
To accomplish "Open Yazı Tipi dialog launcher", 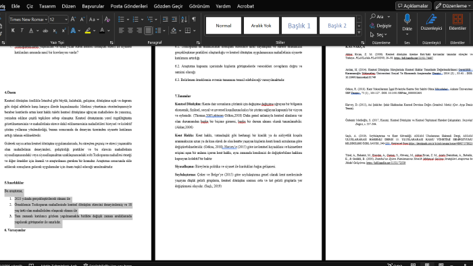I will click(x=111, y=43).
